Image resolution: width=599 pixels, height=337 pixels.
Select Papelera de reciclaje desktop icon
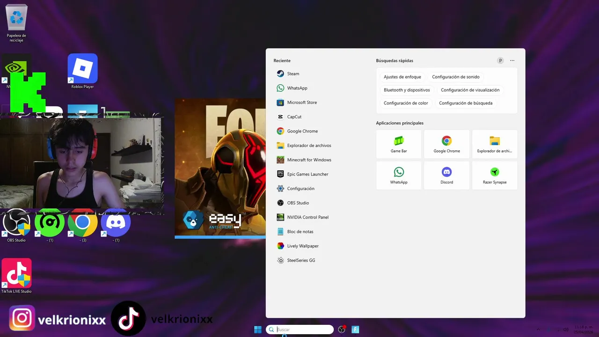16,23
